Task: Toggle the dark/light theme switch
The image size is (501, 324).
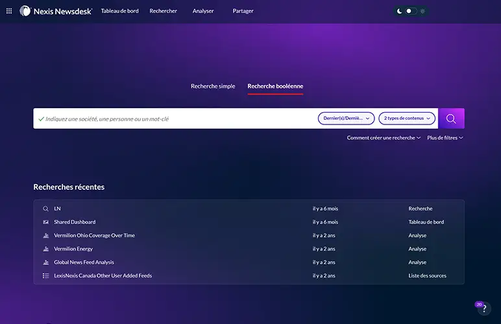Action: pos(411,11)
